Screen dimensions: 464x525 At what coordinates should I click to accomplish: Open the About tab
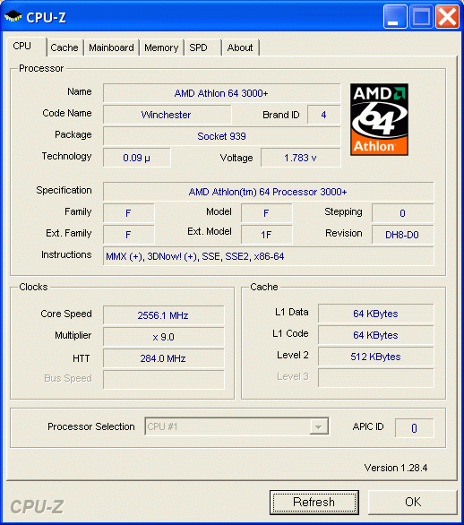240,47
